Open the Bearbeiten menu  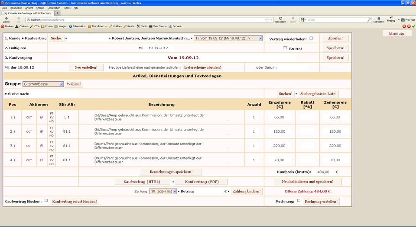[16, 8]
